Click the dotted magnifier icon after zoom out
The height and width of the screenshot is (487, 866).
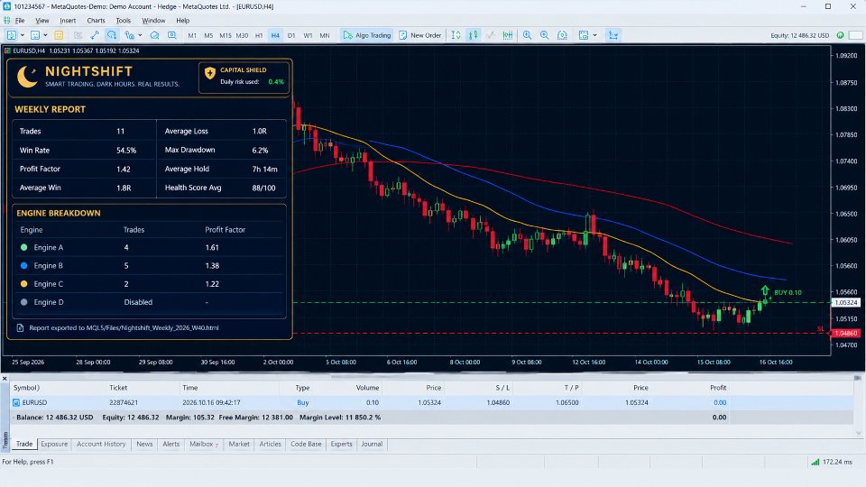[562, 35]
